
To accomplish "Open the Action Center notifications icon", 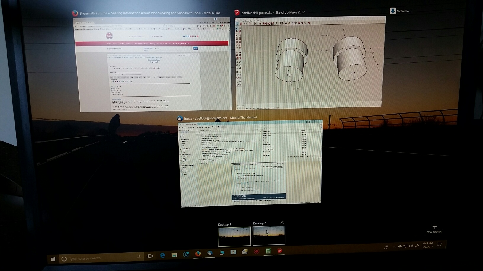I will 439,244.
